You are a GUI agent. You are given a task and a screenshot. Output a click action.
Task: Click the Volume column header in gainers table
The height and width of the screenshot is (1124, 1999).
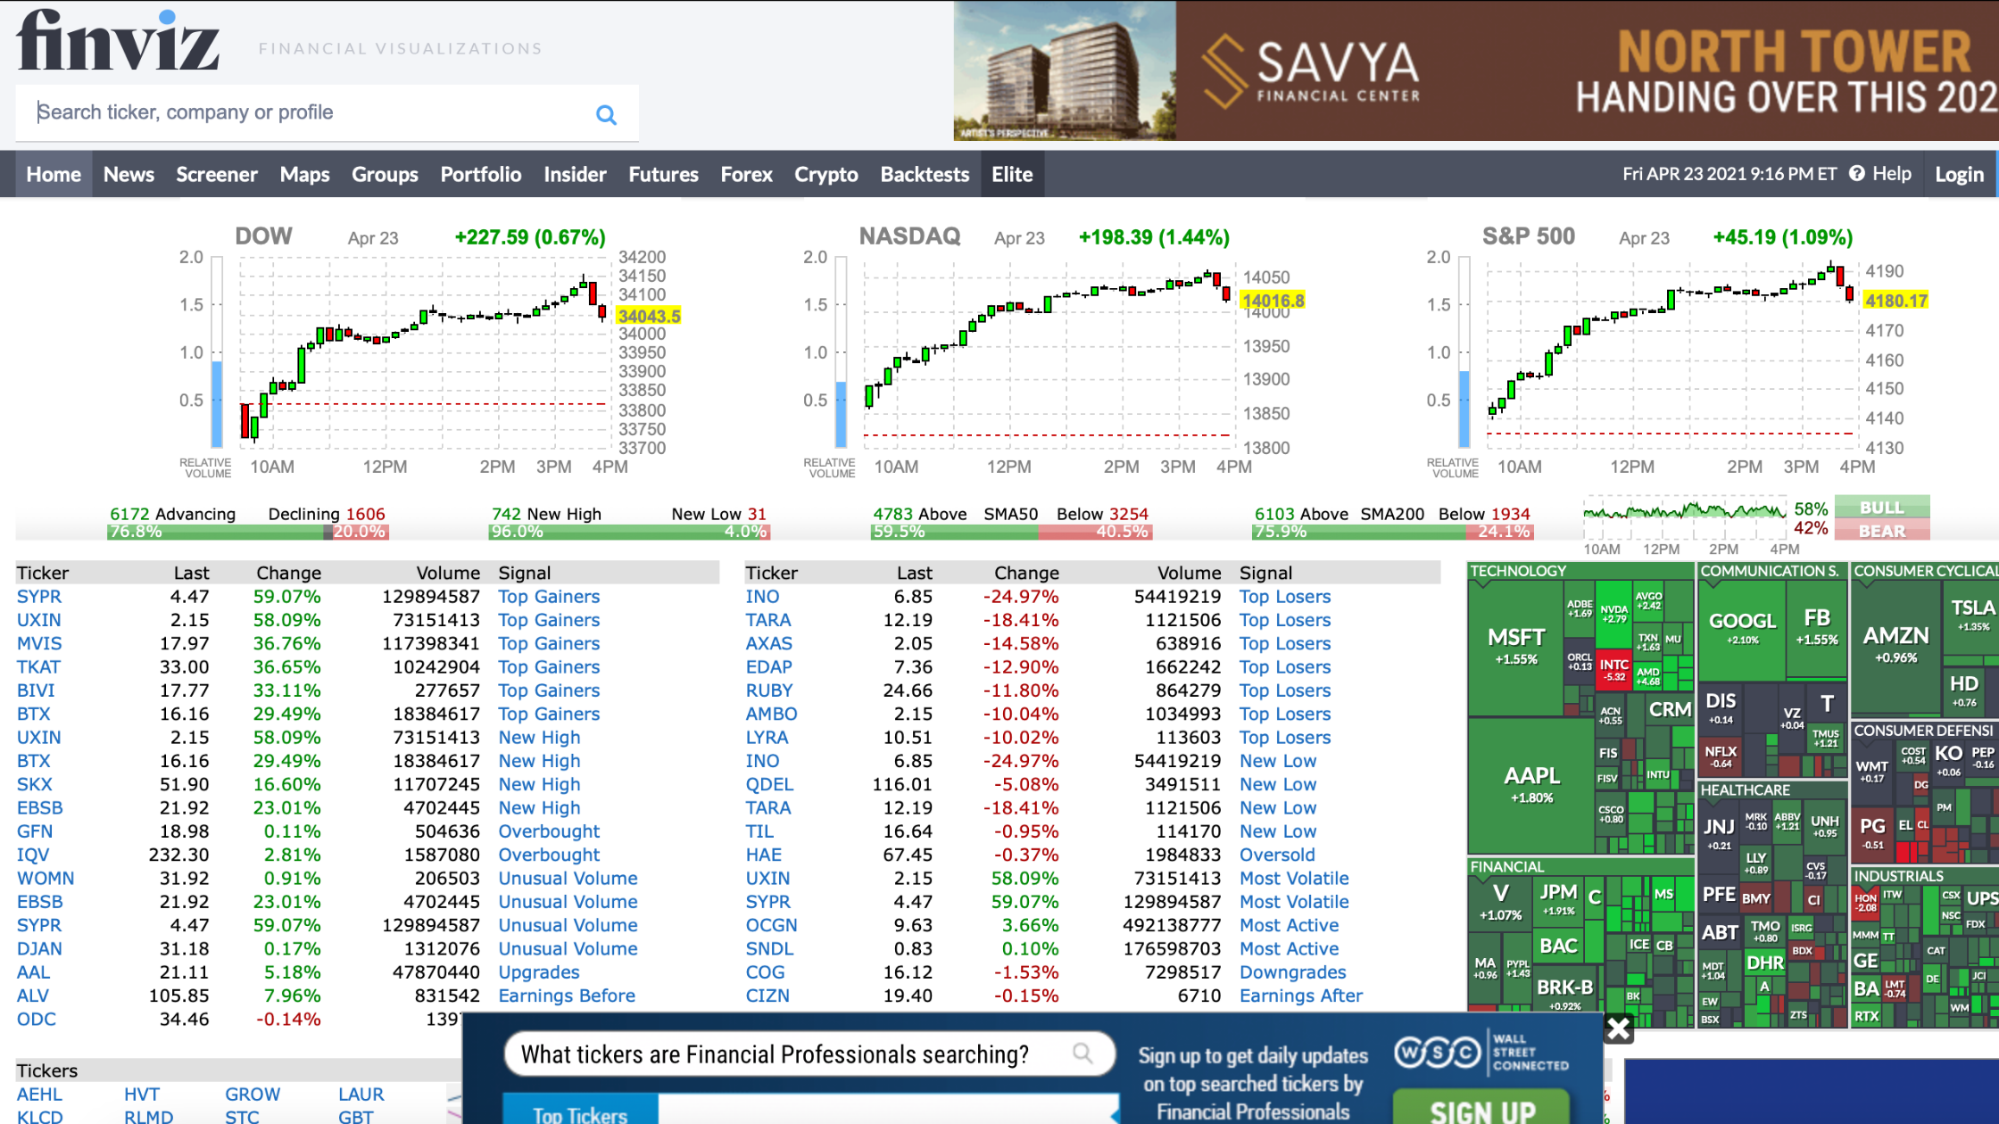pyautogui.click(x=448, y=573)
